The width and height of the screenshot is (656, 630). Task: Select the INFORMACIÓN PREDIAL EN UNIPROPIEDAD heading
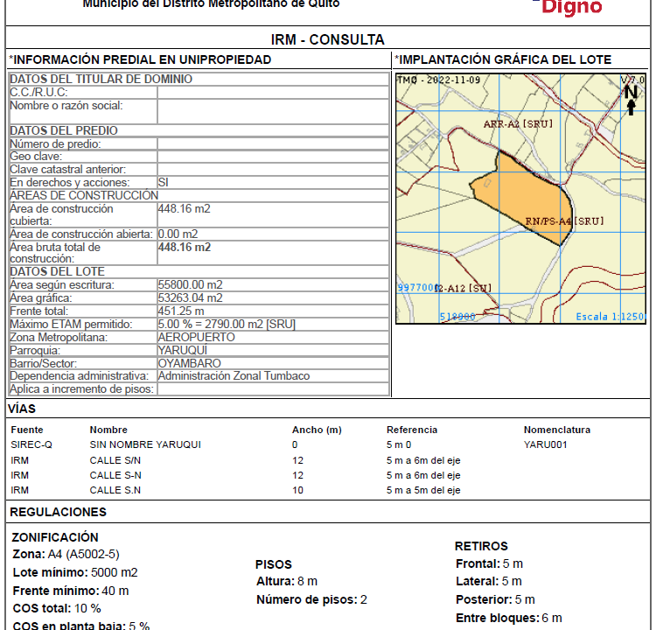140,59
